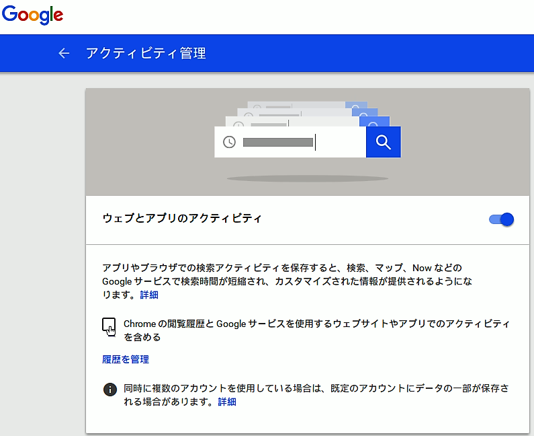This screenshot has width=534, height=436.
Task: Click the clock icon in search illustration
Action: (x=229, y=142)
